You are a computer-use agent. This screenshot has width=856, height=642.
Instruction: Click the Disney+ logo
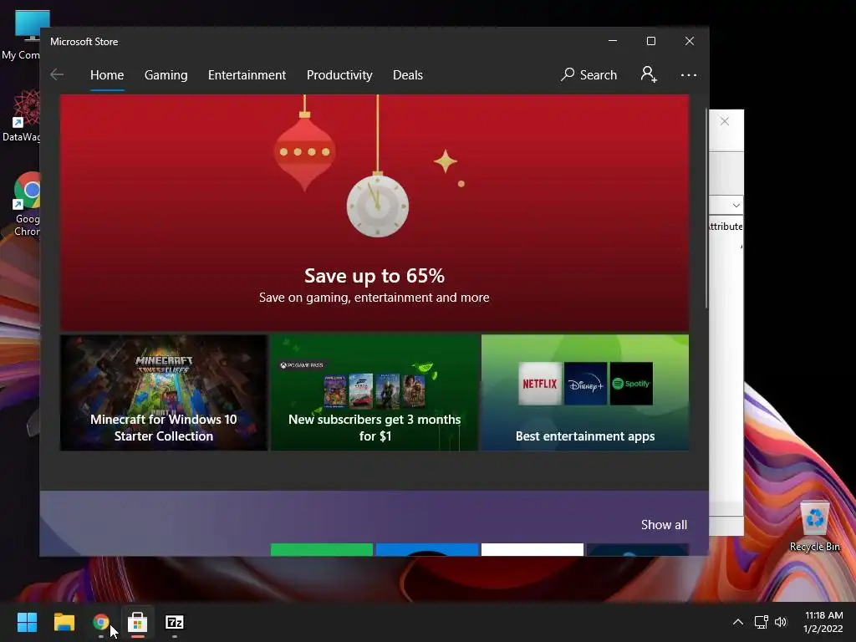coord(586,383)
